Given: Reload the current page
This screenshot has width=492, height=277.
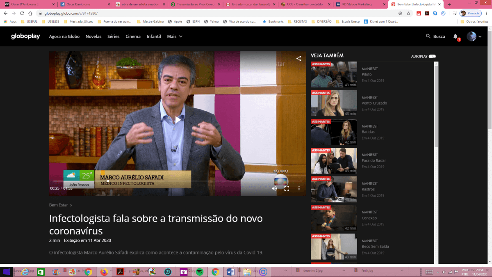Looking at the screenshot, I should [x=22, y=13].
